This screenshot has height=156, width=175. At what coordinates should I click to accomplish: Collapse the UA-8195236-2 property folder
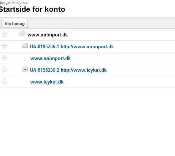[25, 69]
